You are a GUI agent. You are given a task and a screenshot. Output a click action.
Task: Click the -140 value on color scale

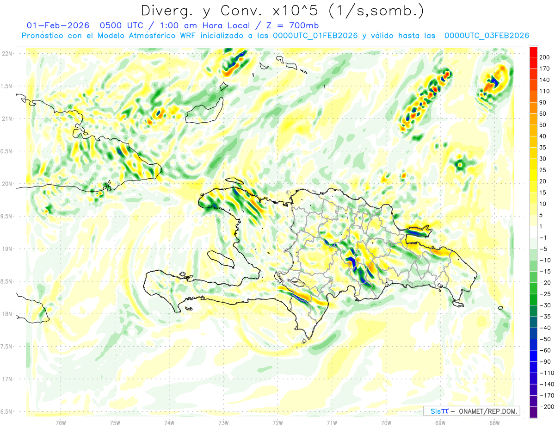click(548, 385)
